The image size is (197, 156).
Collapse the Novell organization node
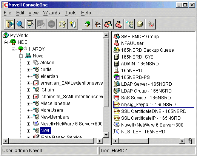point(21,56)
